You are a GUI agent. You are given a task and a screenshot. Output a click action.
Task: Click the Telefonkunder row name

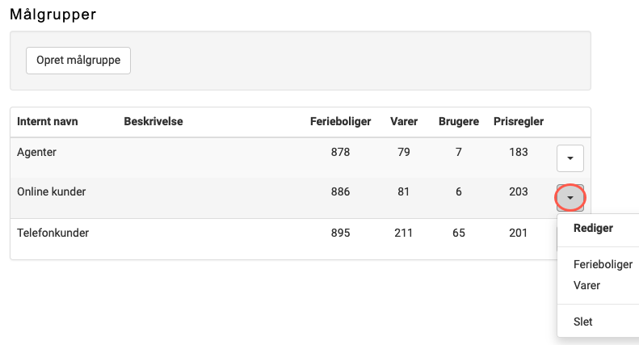pos(53,233)
